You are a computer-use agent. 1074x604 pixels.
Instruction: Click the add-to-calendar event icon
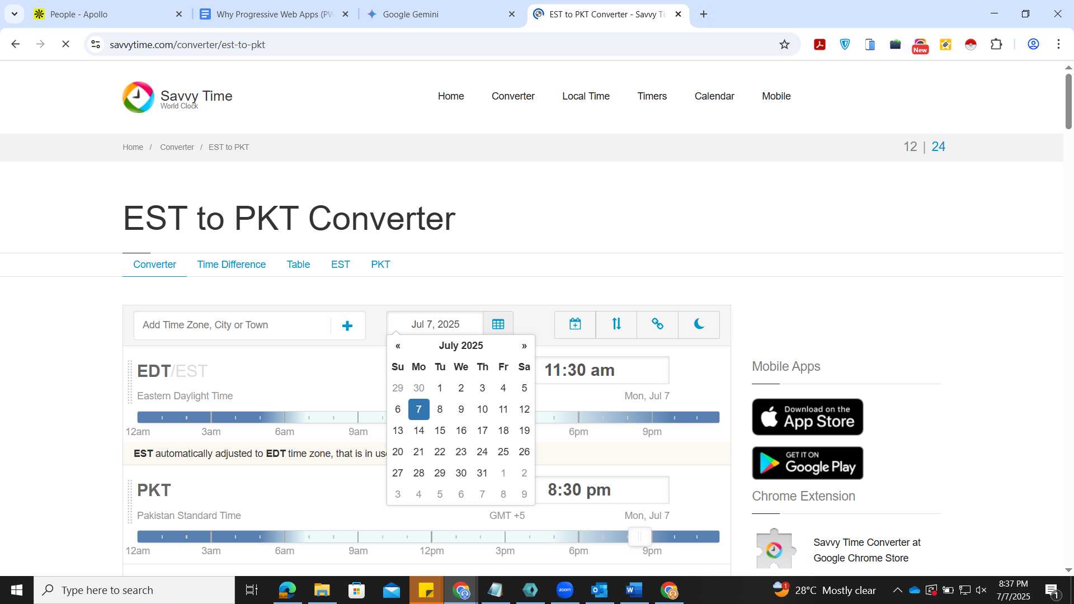tap(575, 324)
